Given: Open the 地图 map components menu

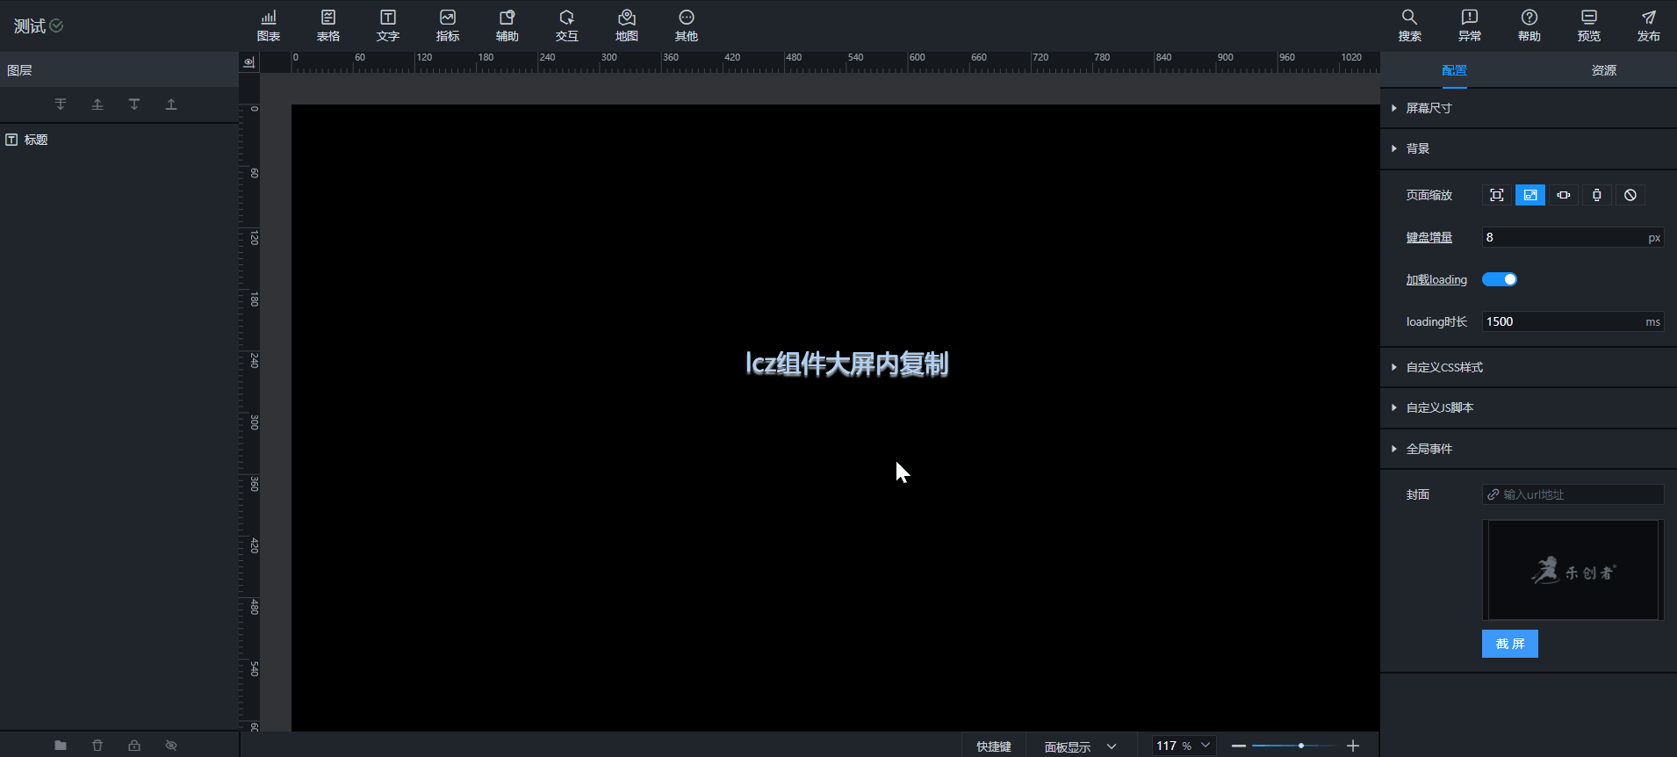Looking at the screenshot, I should (626, 25).
